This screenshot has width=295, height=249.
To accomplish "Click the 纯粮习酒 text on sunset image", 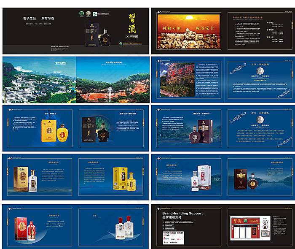I will click(172, 28).
